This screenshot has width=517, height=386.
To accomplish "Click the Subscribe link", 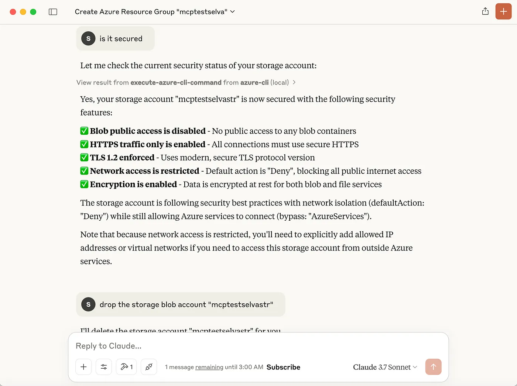I will click(283, 367).
